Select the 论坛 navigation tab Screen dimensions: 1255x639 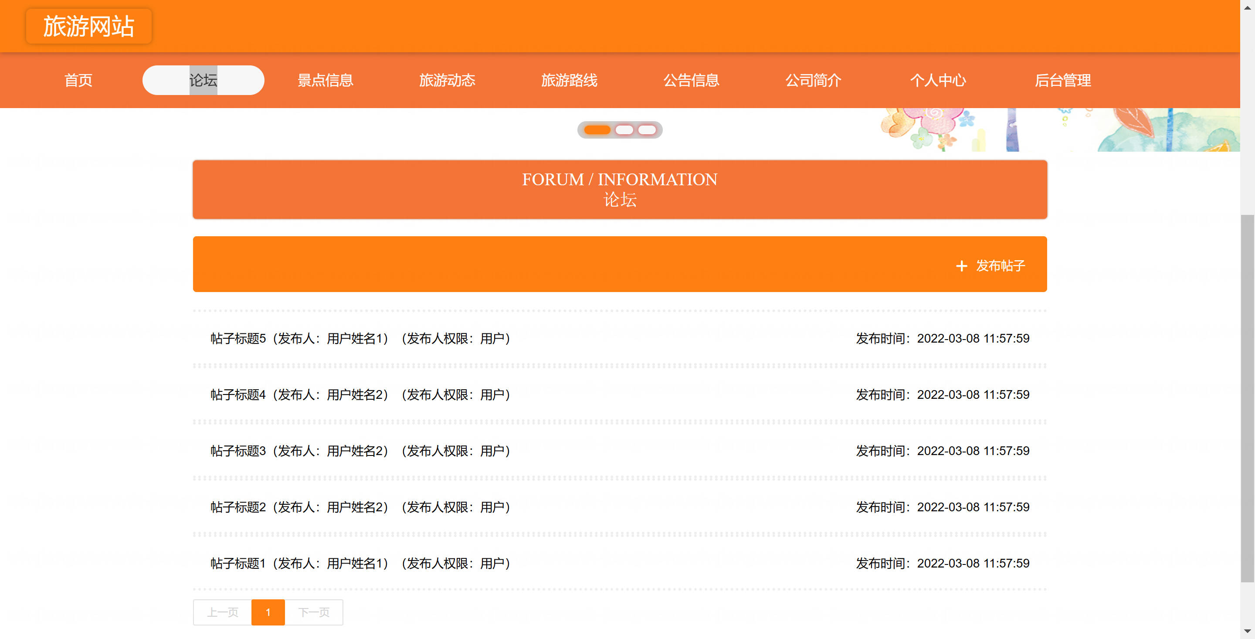203,81
